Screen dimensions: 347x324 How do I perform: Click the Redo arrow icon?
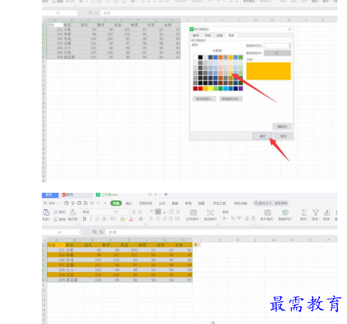pyautogui.click(x=98, y=203)
